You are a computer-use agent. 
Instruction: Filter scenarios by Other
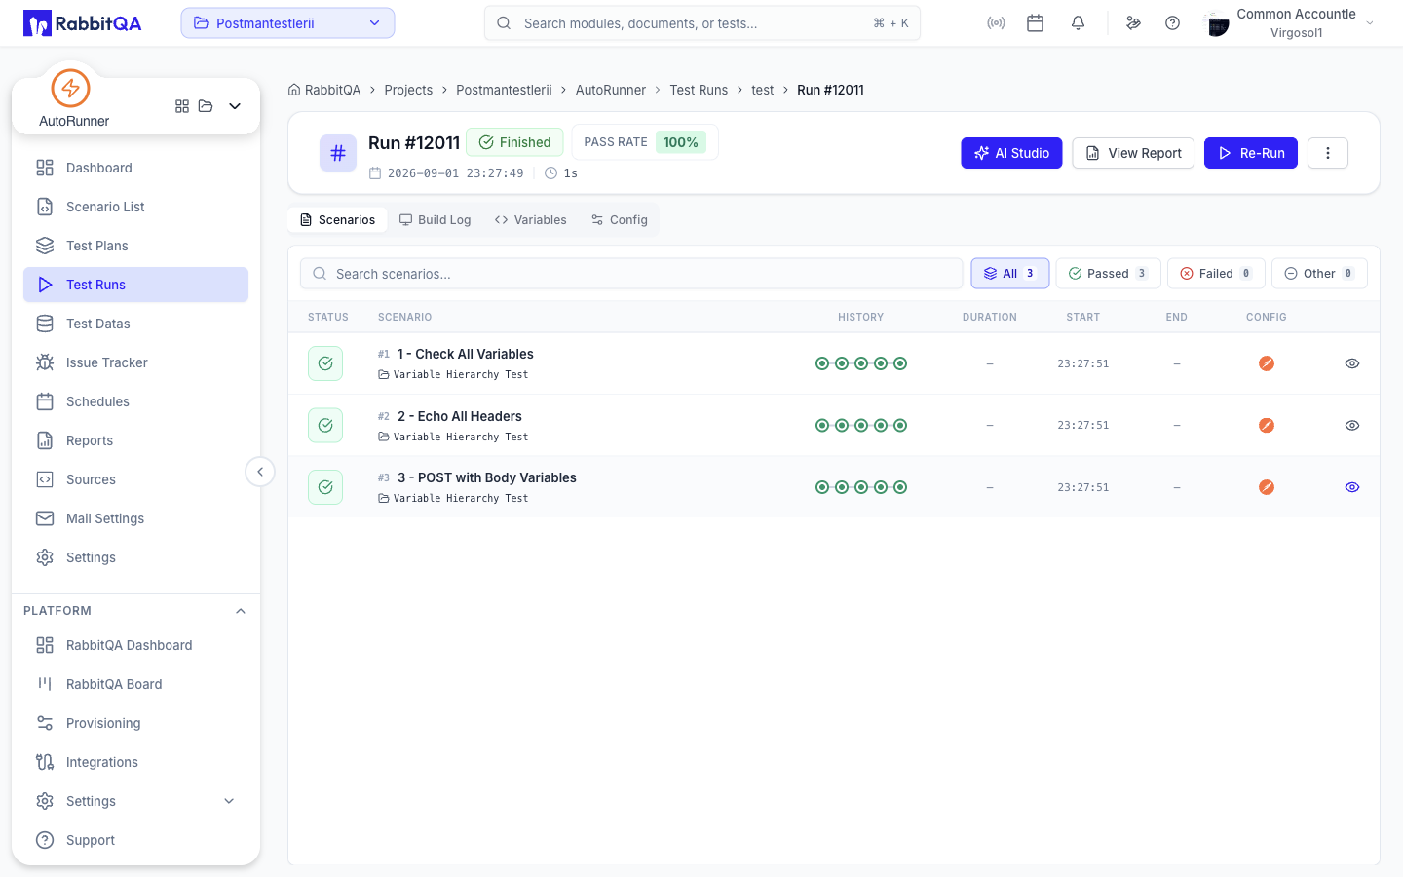[1319, 274]
